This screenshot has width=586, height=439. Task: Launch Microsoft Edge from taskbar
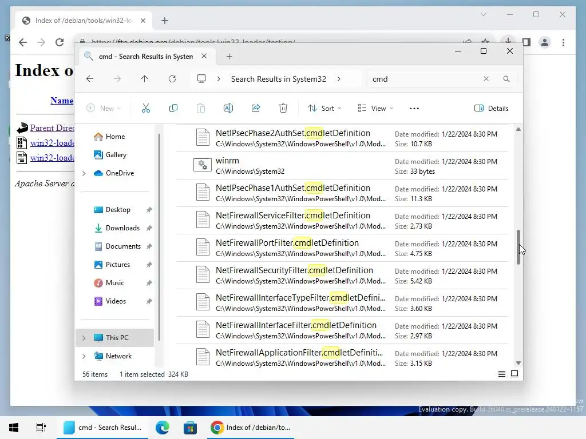[163, 428]
